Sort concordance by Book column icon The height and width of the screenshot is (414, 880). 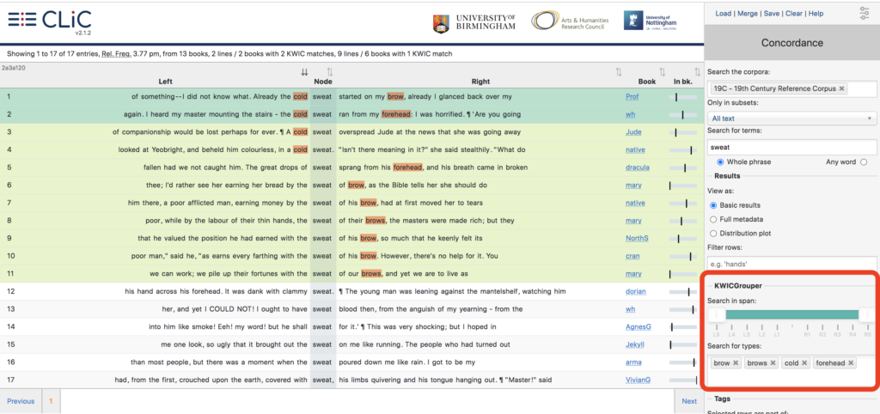pos(662,72)
